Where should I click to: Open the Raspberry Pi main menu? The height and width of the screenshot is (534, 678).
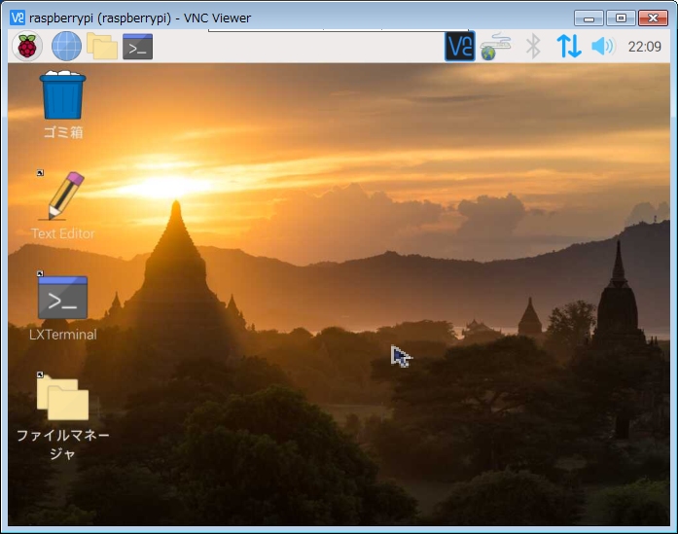(27, 46)
